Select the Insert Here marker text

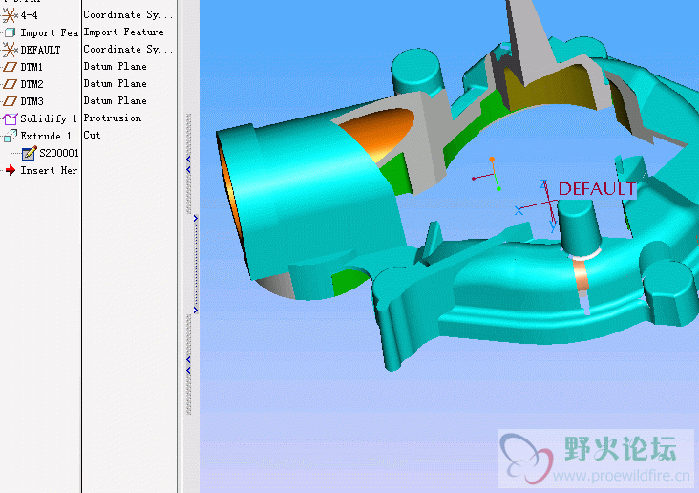tap(49, 170)
